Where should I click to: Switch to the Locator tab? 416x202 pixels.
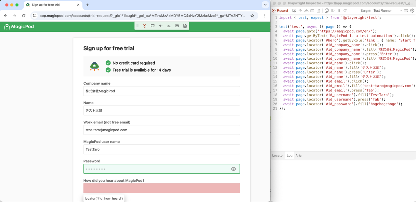click(278, 156)
